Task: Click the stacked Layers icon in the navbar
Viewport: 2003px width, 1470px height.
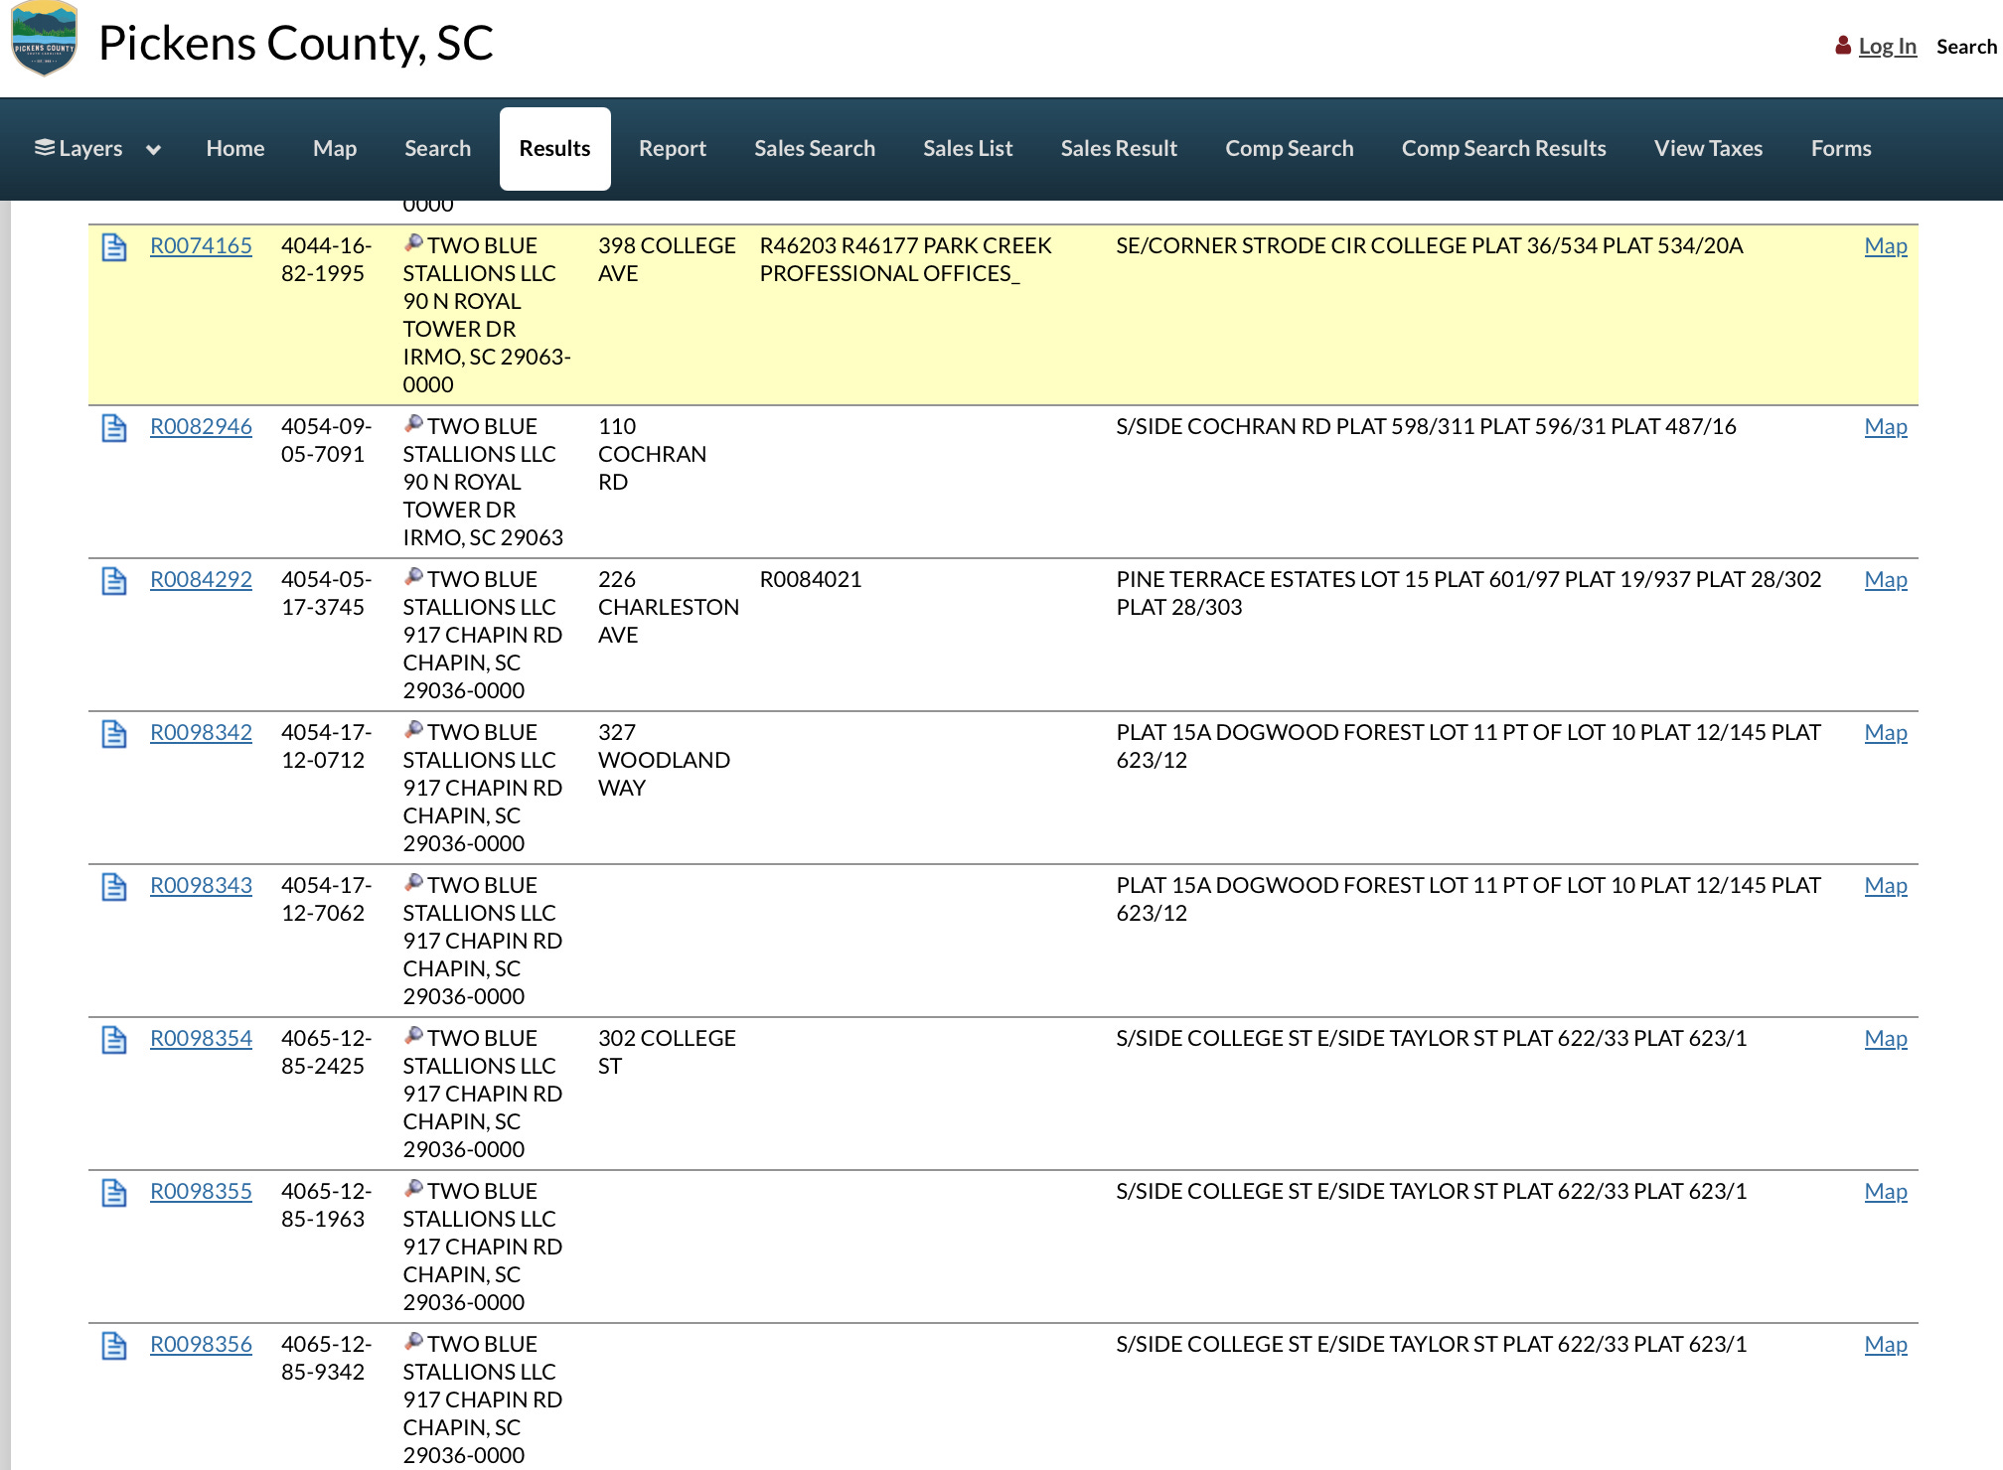Action: 45,148
